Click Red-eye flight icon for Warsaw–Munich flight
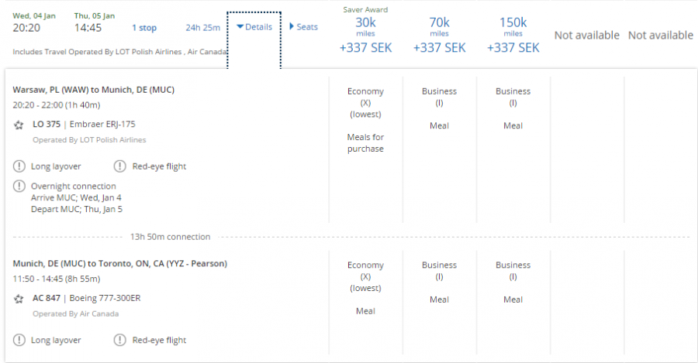This screenshot has height=363, width=698. 120,166
